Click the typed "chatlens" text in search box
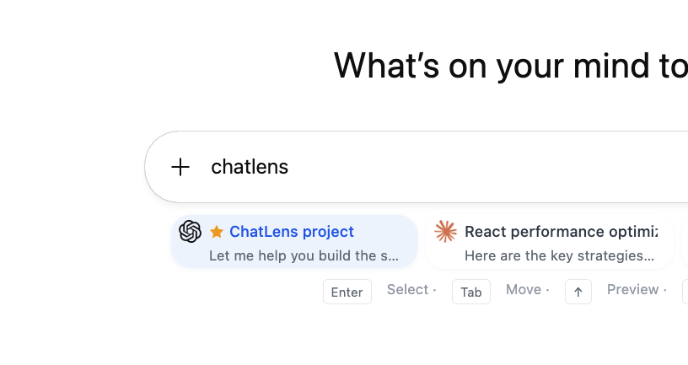 click(x=250, y=167)
